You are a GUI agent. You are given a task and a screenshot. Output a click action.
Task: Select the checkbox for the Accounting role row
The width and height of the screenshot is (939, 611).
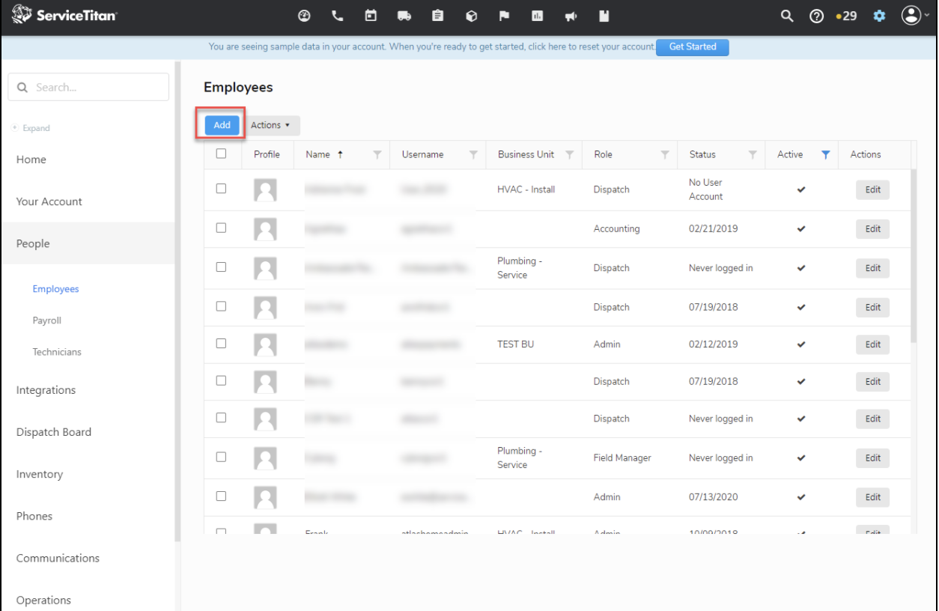click(221, 228)
